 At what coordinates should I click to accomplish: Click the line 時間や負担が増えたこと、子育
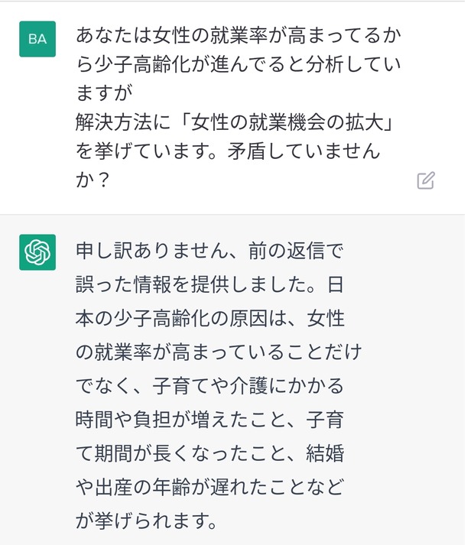[x=209, y=419]
